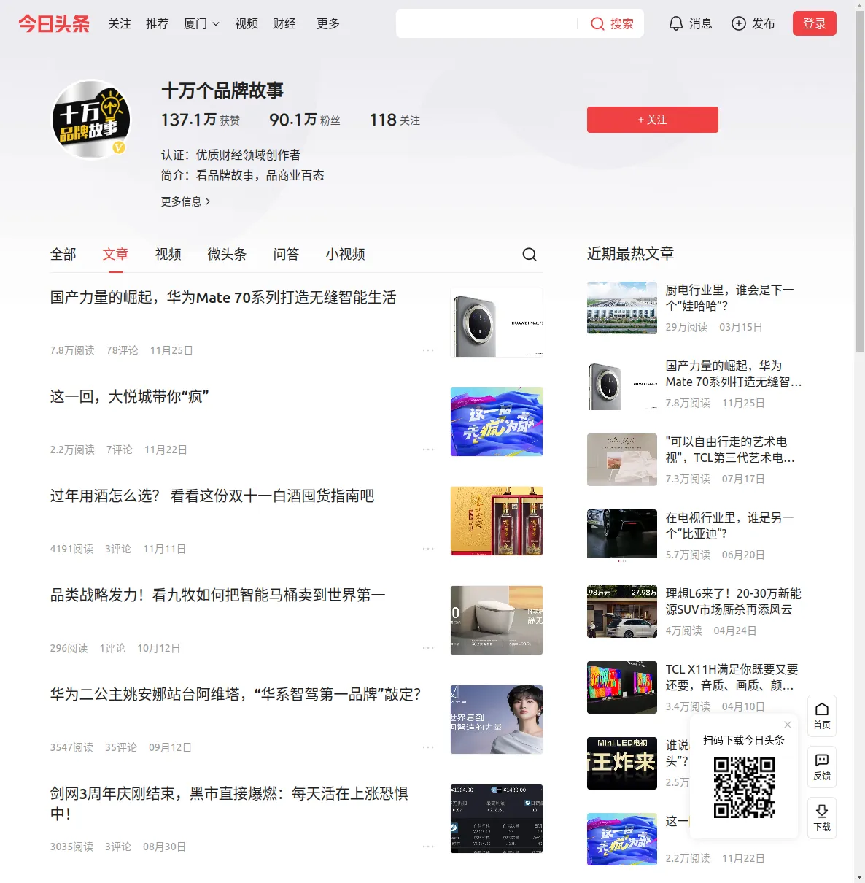
Task: Open the article 品类战略发力 九牧
Action: pyautogui.click(x=218, y=595)
